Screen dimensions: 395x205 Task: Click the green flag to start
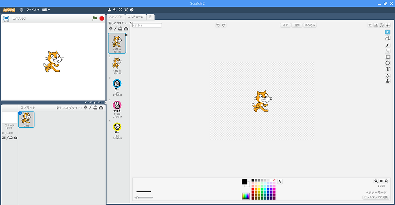click(94, 18)
